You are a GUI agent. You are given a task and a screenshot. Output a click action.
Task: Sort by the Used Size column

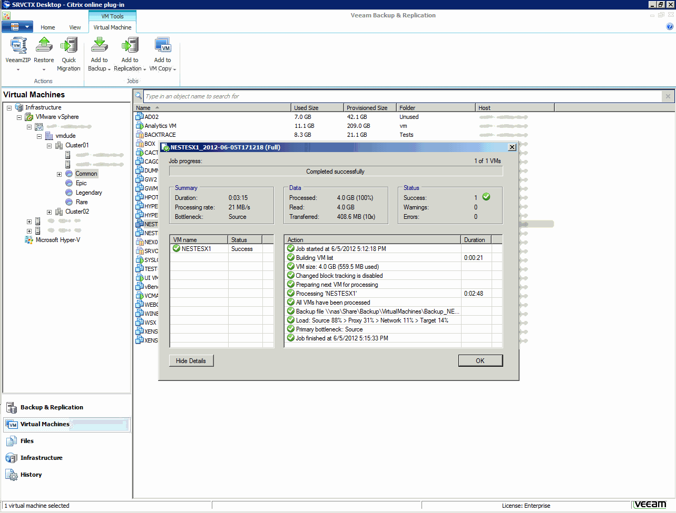(318, 108)
